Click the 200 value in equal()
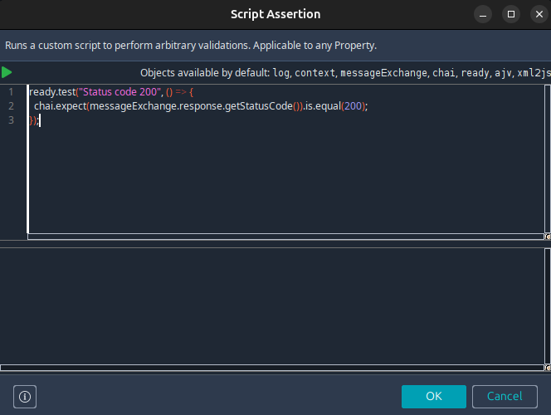551x415 pixels. tap(353, 106)
